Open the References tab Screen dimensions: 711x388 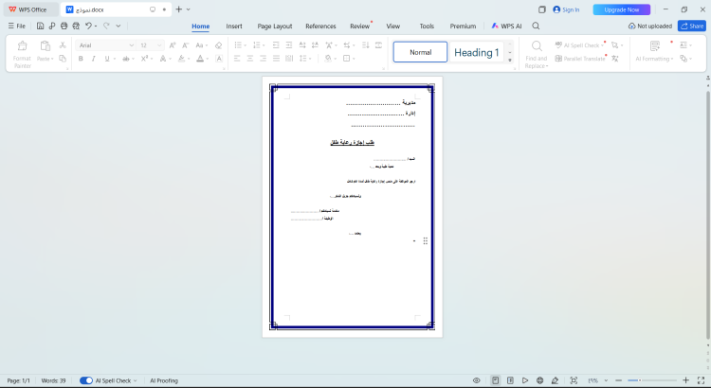tap(320, 26)
